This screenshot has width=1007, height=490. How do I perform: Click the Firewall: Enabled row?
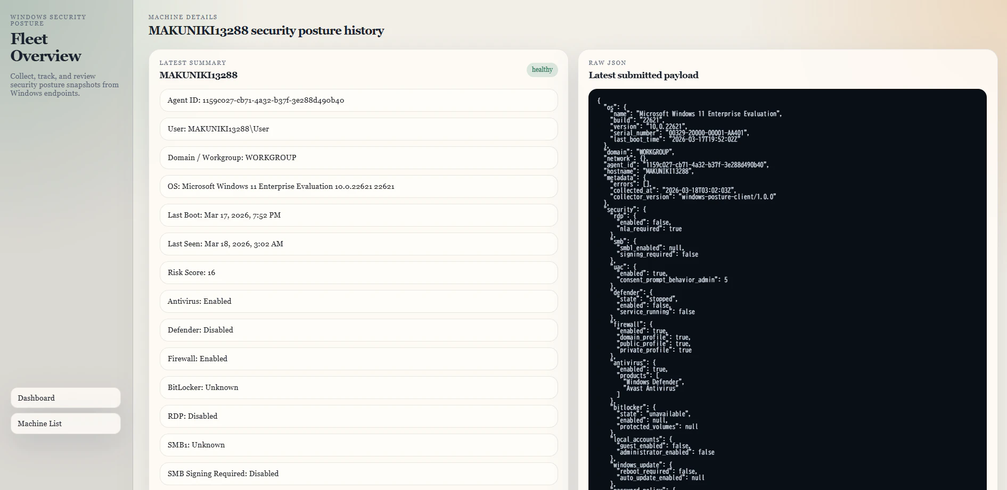(x=358, y=359)
